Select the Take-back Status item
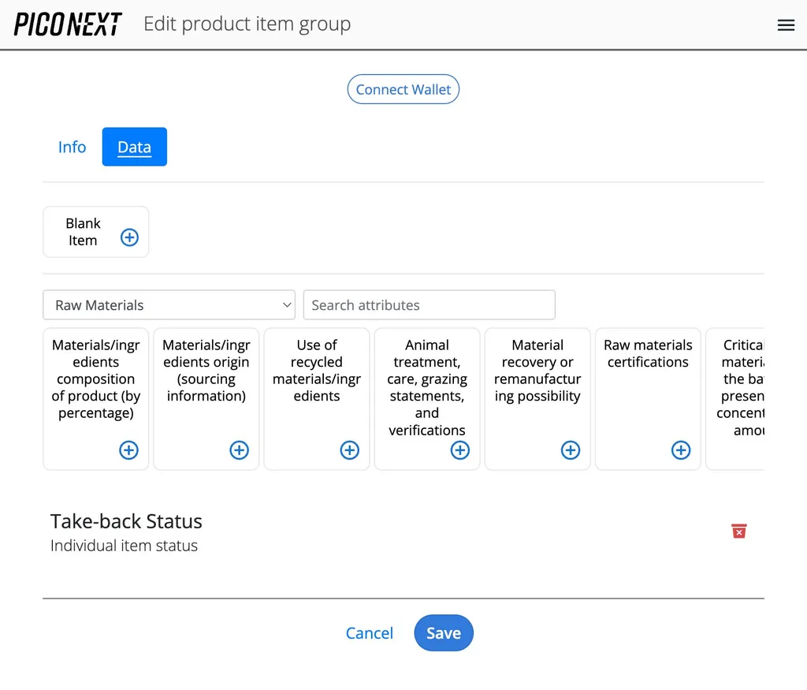807x690 pixels. 126,521
